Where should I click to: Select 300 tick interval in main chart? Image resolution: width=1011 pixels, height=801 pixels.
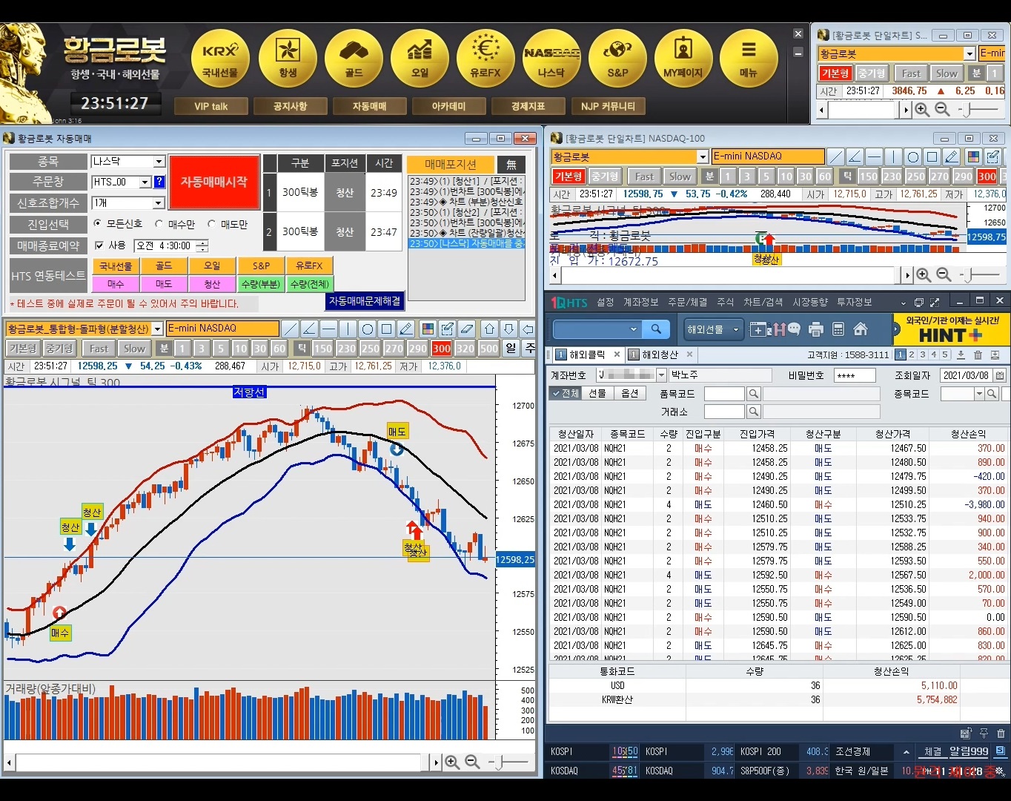(x=442, y=349)
